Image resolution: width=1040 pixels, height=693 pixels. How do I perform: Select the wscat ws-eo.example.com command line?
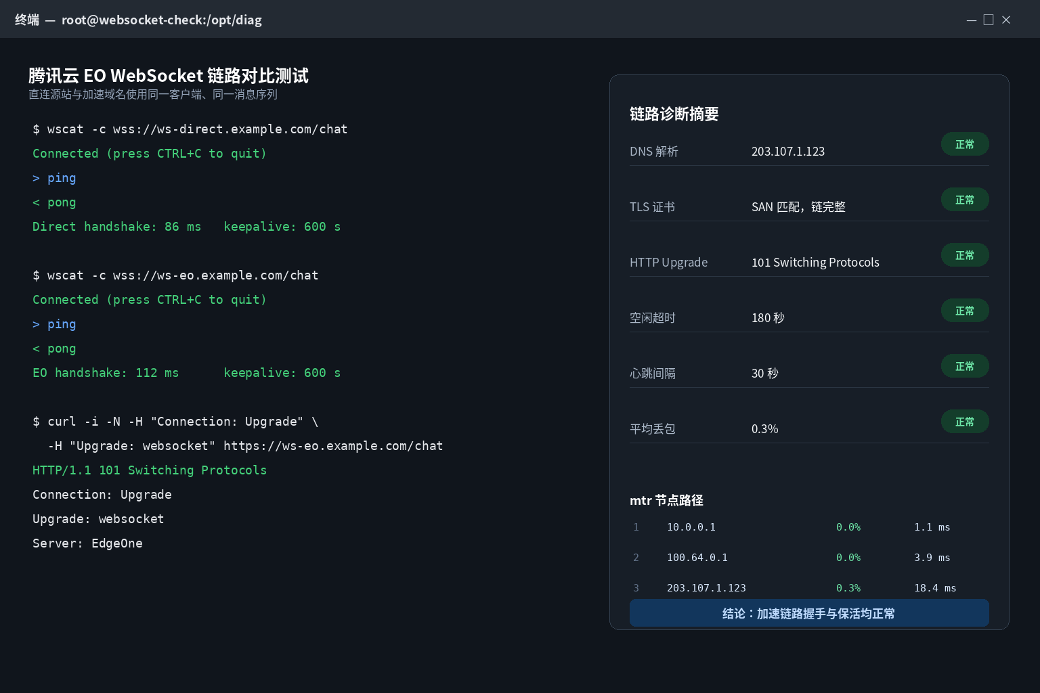(175, 275)
